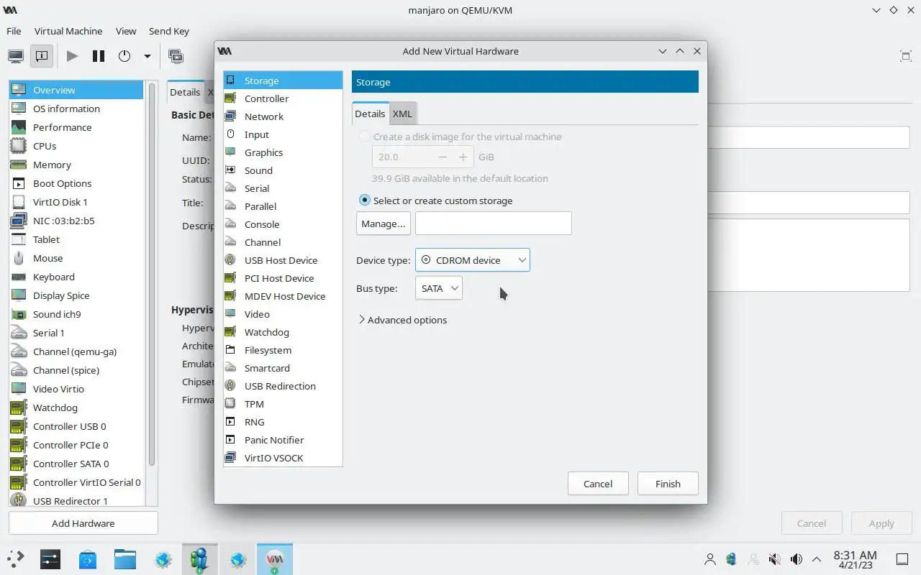Open file manager from taskbar
Image resolution: width=921 pixels, height=575 pixels.
pos(125,559)
